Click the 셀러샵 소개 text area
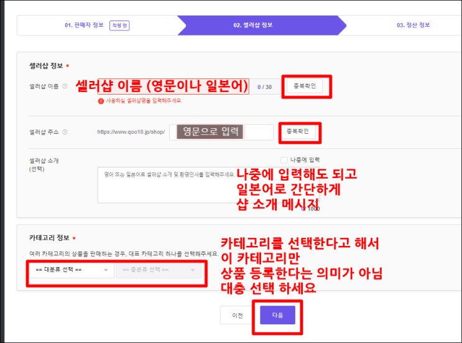This screenshot has width=462, height=343. 208,185
